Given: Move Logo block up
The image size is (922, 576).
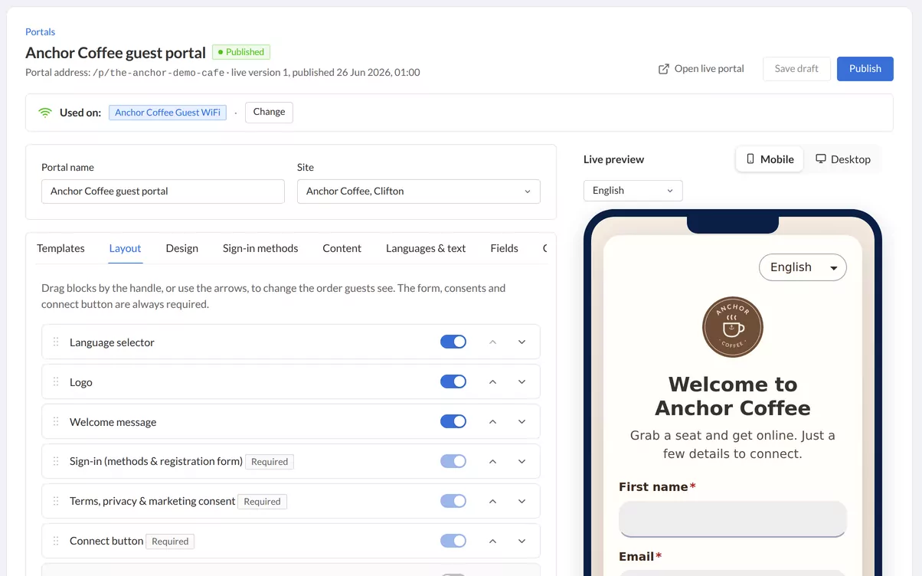Looking at the screenshot, I should [492, 381].
